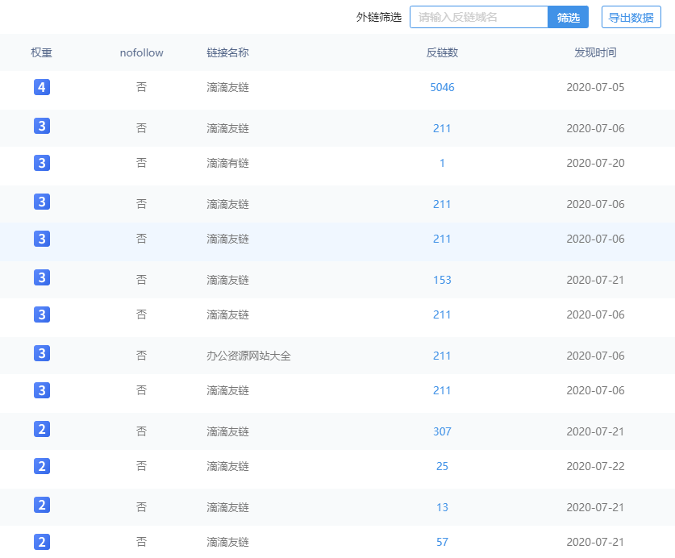675x558 pixels.
Task: Click weight 2 badge in 57 backlinks row
Action: [x=42, y=542]
